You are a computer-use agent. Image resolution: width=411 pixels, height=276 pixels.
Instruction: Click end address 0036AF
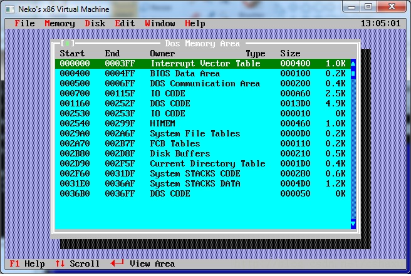tap(120, 183)
